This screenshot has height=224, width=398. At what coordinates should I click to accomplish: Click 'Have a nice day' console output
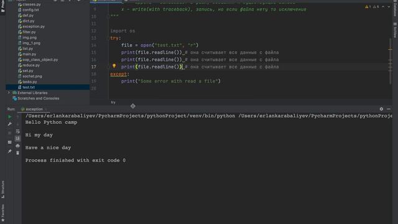pyautogui.click(x=48, y=147)
